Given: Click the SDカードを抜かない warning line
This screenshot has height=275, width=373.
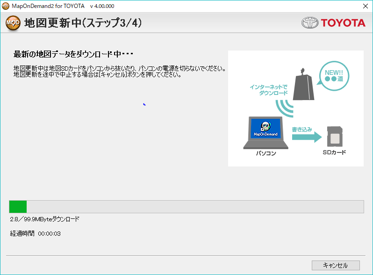Looking at the screenshot, I should point(120,69).
